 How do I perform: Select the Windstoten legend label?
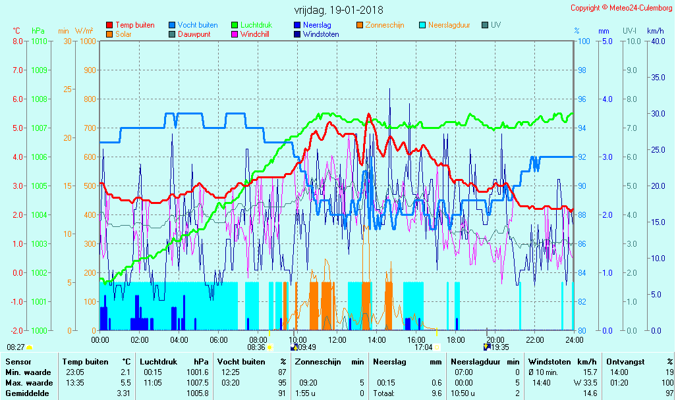pos(321,34)
